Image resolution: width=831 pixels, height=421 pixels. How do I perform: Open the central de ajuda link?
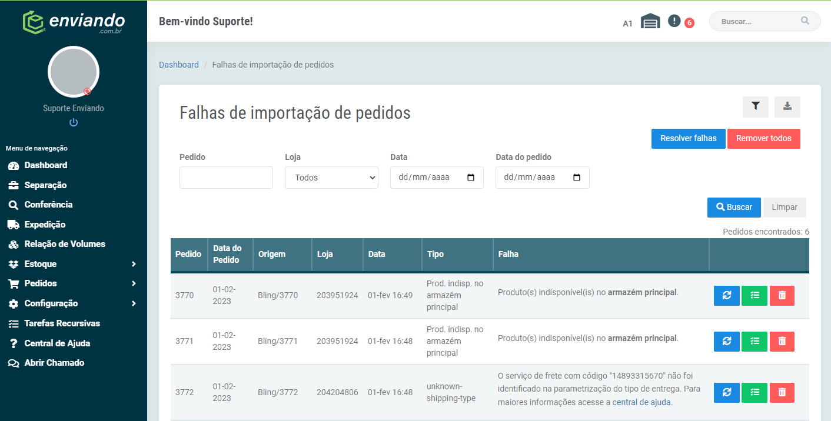click(641, 403)
